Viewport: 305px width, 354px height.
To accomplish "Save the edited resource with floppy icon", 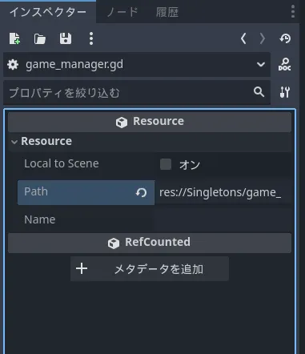I will click(66, 38).
